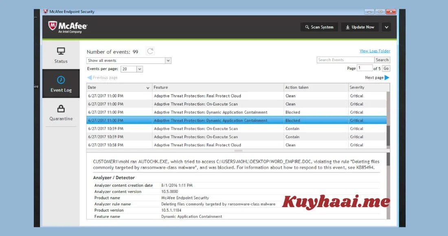This screenshot has height=236, width=448.
Task: Click the splitter handle between list and details
Action: coord(238,151)
